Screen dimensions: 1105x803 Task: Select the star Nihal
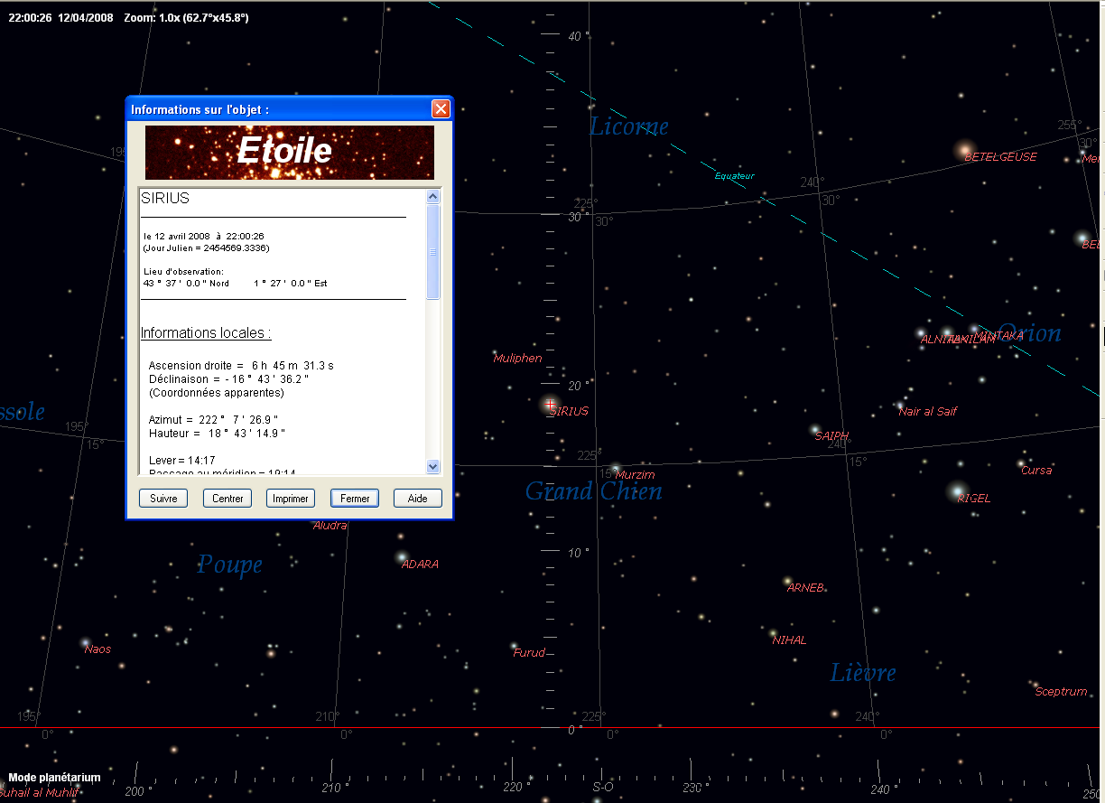coord(773,633)
